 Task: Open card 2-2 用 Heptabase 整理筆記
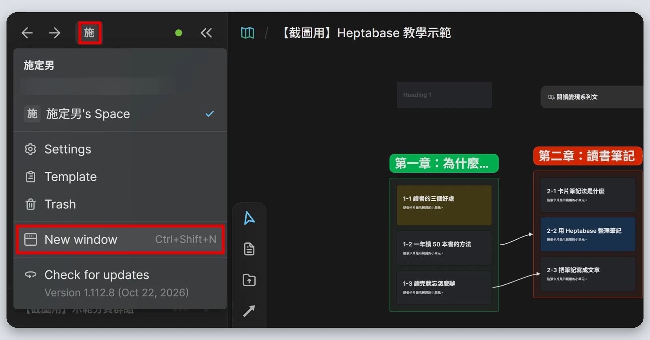(588, 234)
